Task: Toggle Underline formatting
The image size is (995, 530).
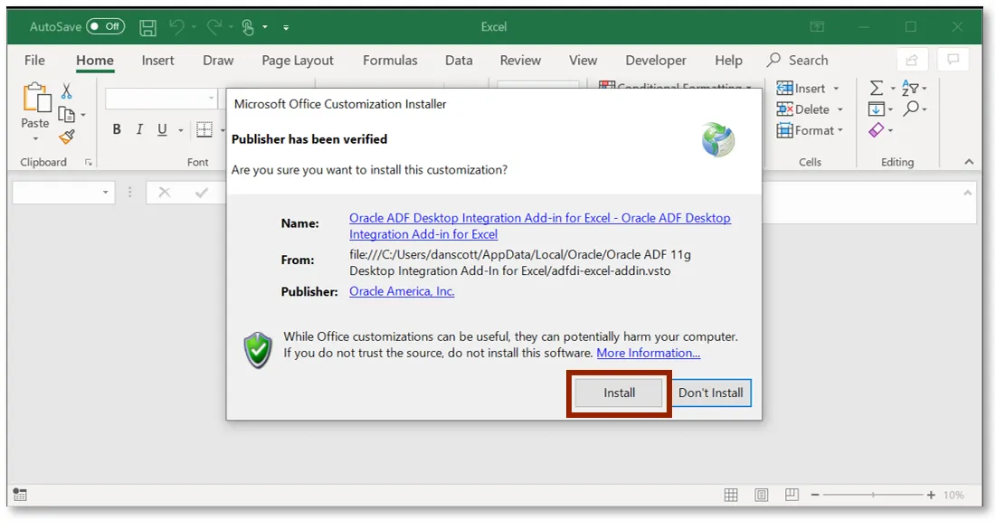Action: [163, 129]
